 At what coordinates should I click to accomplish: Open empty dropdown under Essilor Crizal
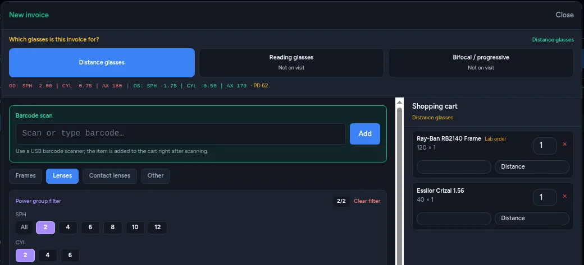pyautogui.click(x=454, y=218)
